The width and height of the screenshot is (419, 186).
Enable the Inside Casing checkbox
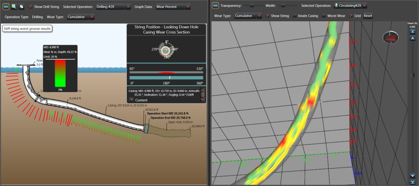(x=294, y=16)
